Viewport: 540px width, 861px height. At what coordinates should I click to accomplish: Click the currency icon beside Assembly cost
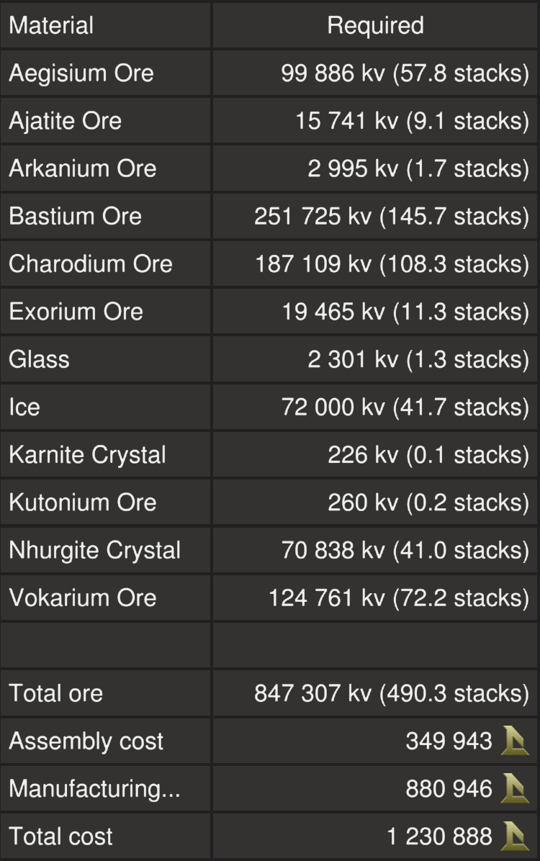pyautogui.click(x=515, y=741)
